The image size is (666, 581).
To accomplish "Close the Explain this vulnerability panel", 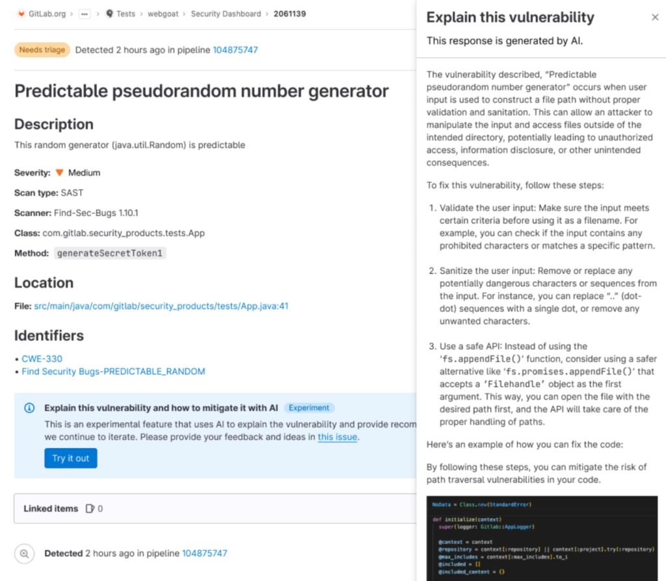I will 655,18.
